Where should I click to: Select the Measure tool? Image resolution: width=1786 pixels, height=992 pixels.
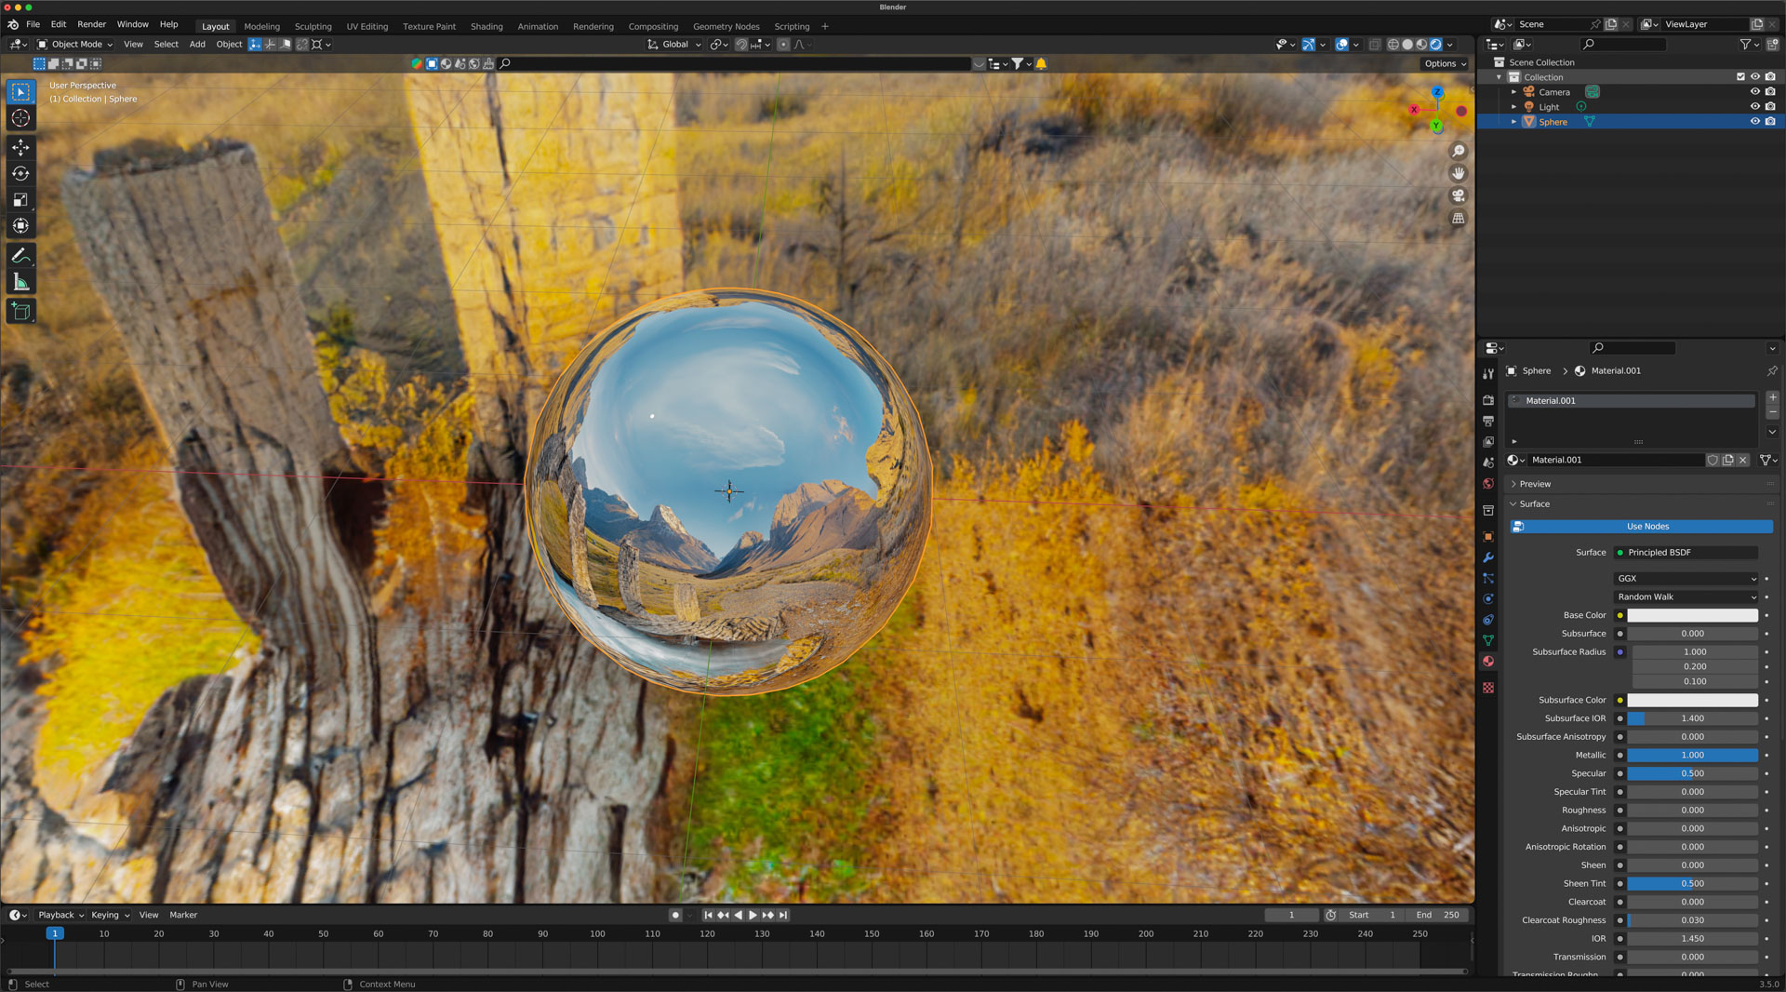(x=20, y=282)
